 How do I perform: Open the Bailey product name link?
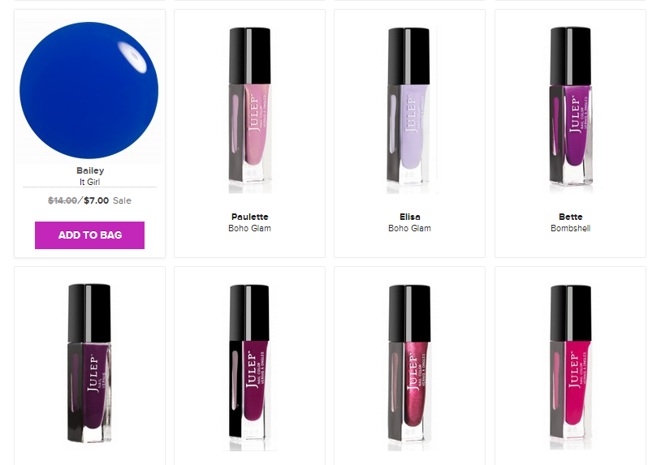(90, 170)
